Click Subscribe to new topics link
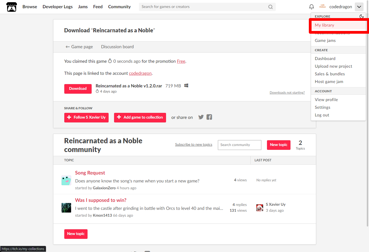This screenshot has height=252, width=369. tap(194, 145)
